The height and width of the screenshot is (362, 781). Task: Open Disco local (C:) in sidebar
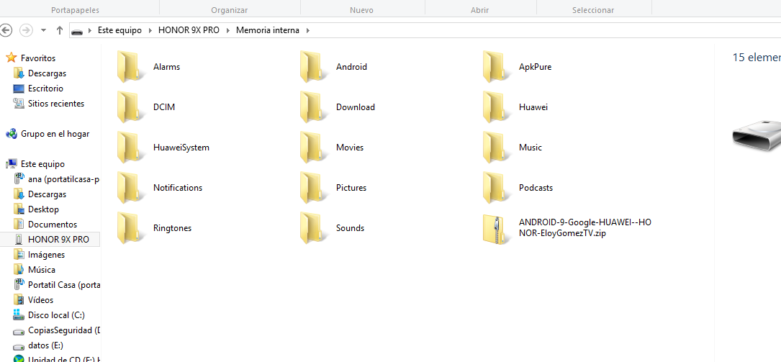(56, 315)
